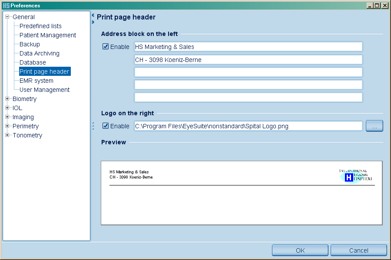
Task: Click the Cancel button
Action: point(358,250)
